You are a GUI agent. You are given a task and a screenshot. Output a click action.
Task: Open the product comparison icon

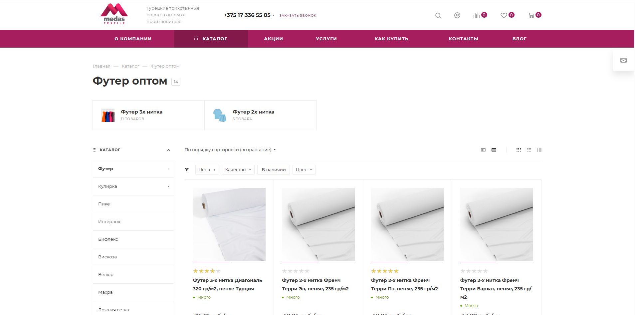477,15
